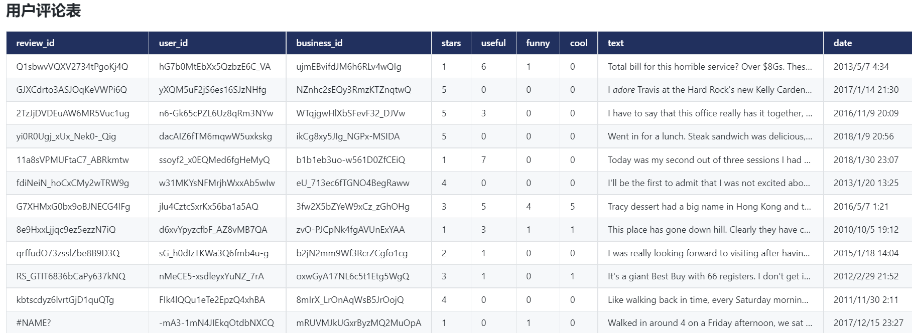Select the business_id column header
912x333 pixels.
click(319, 43)
